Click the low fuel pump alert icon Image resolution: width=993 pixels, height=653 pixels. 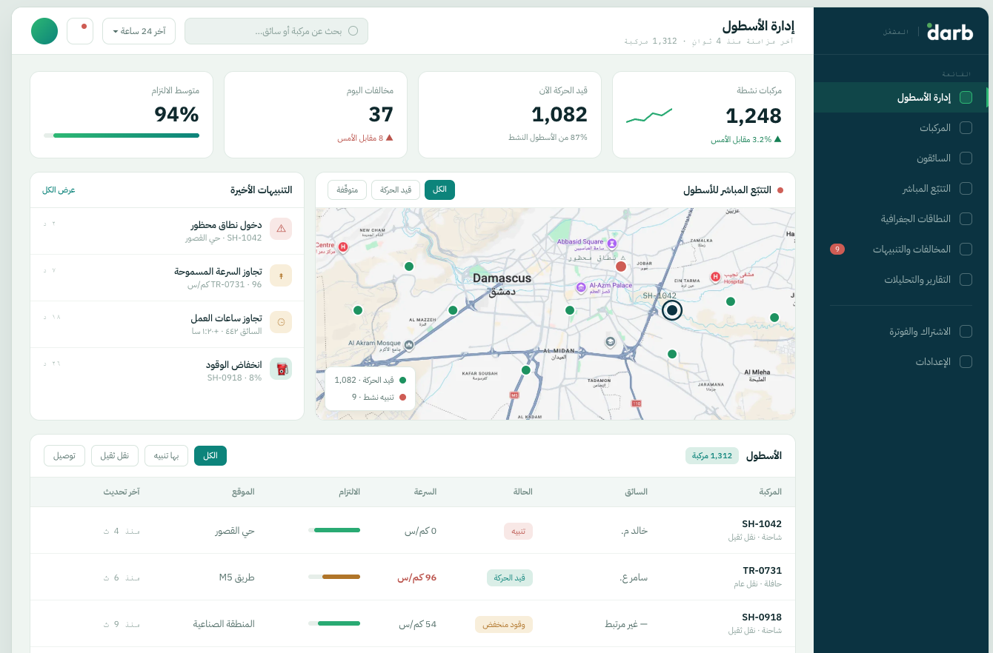(281, 369)
